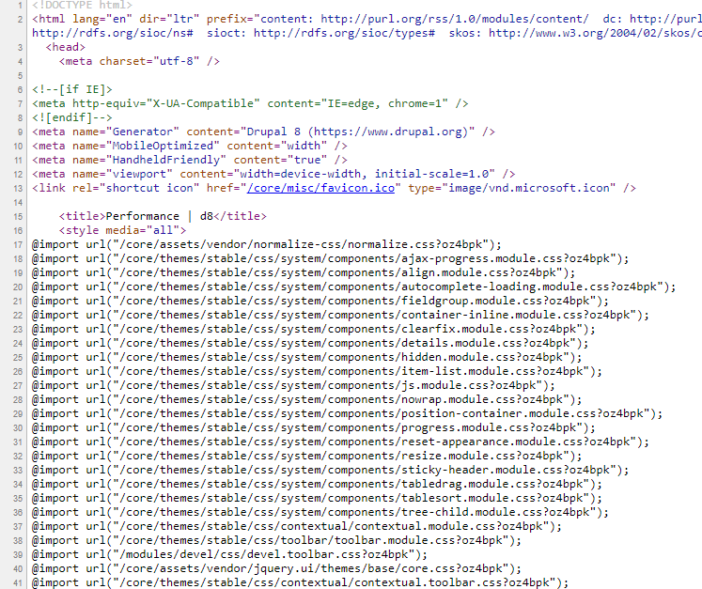Click the ajax-progress.module.css import line
The width and height of the screenshot is (702, 589).
pos(331,258)
